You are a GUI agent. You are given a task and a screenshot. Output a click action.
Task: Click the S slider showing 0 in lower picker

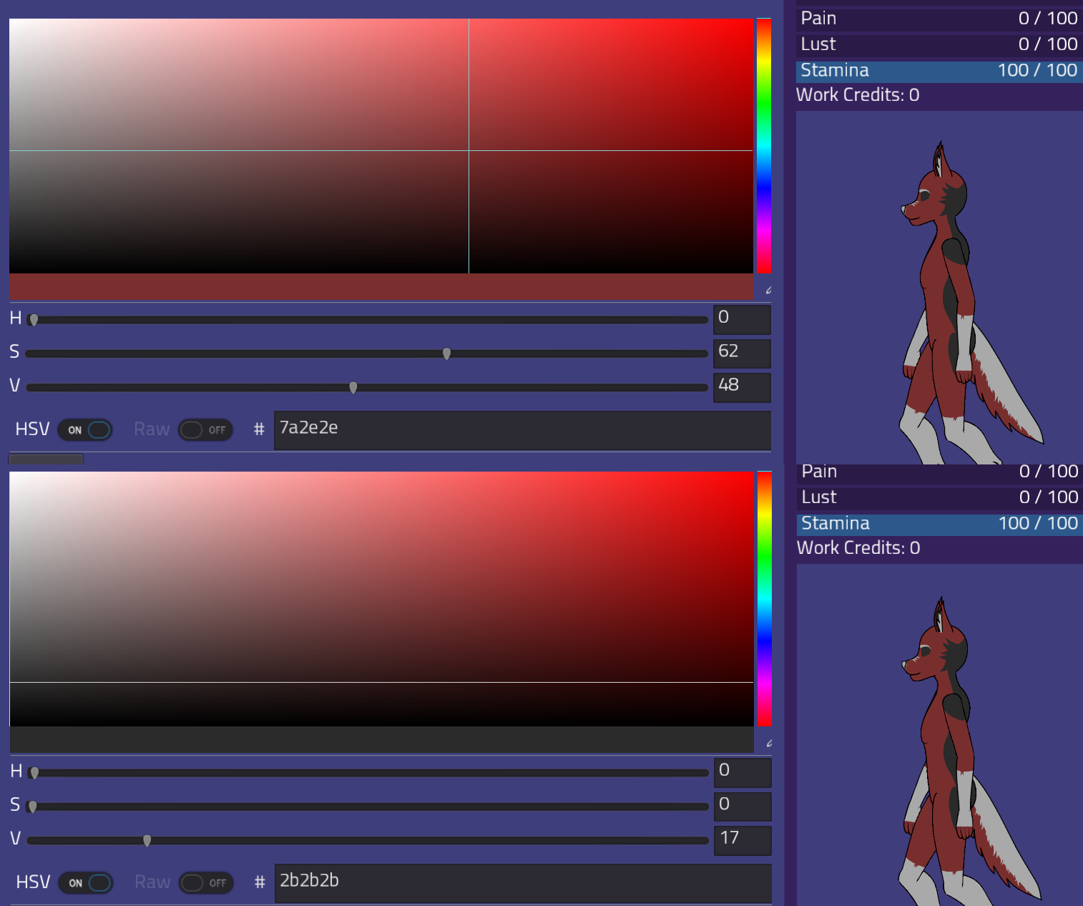(x=368, y=807)
